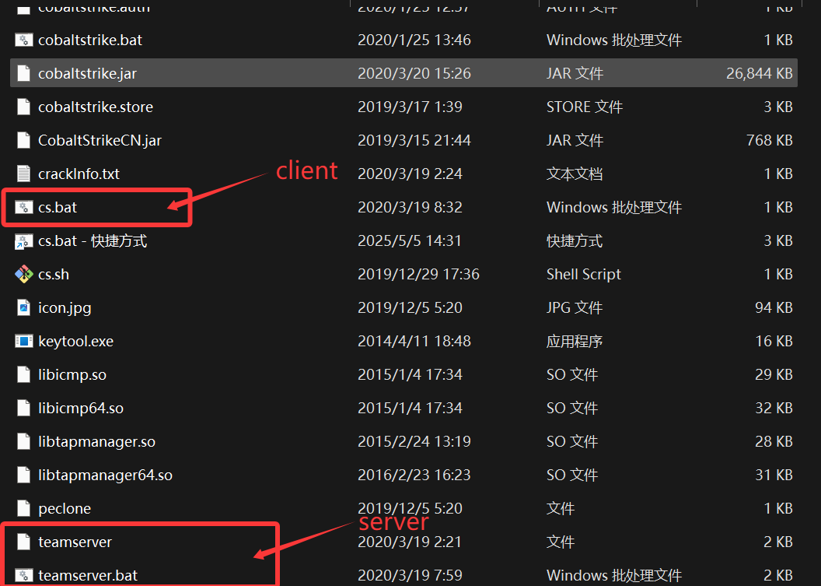The width and height of the screenshot is (821, 586).
Task: Click the icon.jpg image file icon
Action: point(23,307)
